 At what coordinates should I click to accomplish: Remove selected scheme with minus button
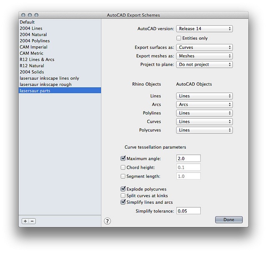(x=32, y=221)
